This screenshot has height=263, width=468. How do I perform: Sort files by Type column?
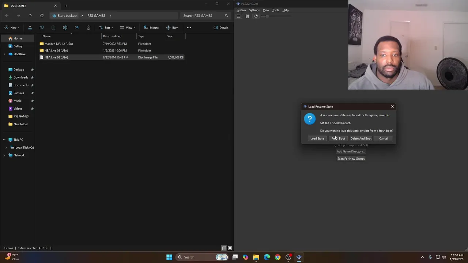coord(141,36)
